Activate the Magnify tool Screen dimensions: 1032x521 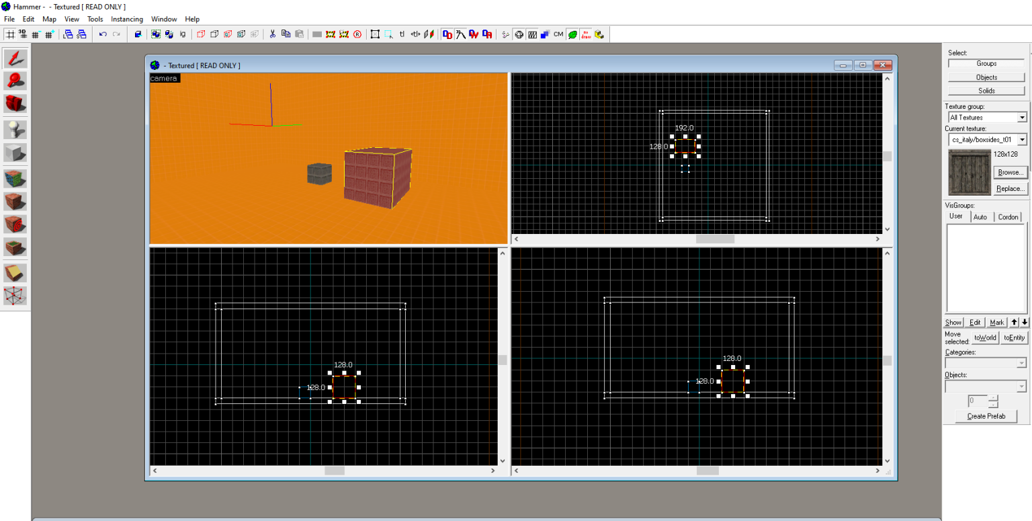15,81
